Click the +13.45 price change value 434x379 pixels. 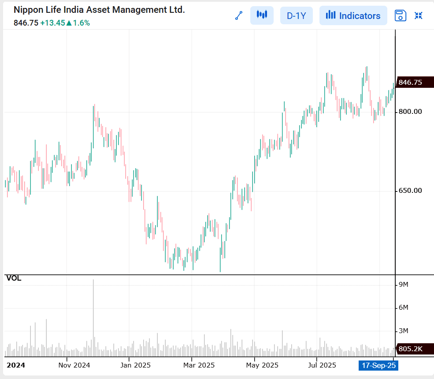click(52, 23)
